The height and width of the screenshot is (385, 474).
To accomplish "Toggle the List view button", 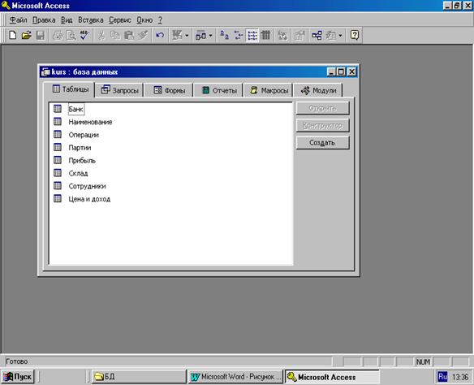I will (252, 36).
